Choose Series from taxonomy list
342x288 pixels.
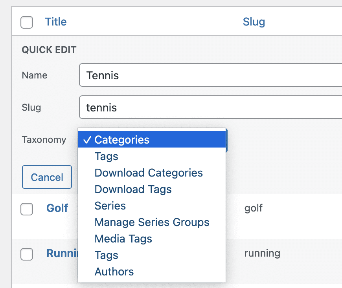(152, 206)
